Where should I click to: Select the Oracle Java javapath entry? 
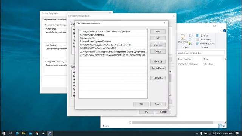113,31
